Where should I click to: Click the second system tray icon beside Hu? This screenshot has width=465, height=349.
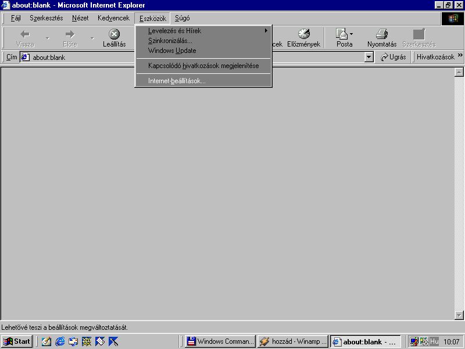[424, 341]
